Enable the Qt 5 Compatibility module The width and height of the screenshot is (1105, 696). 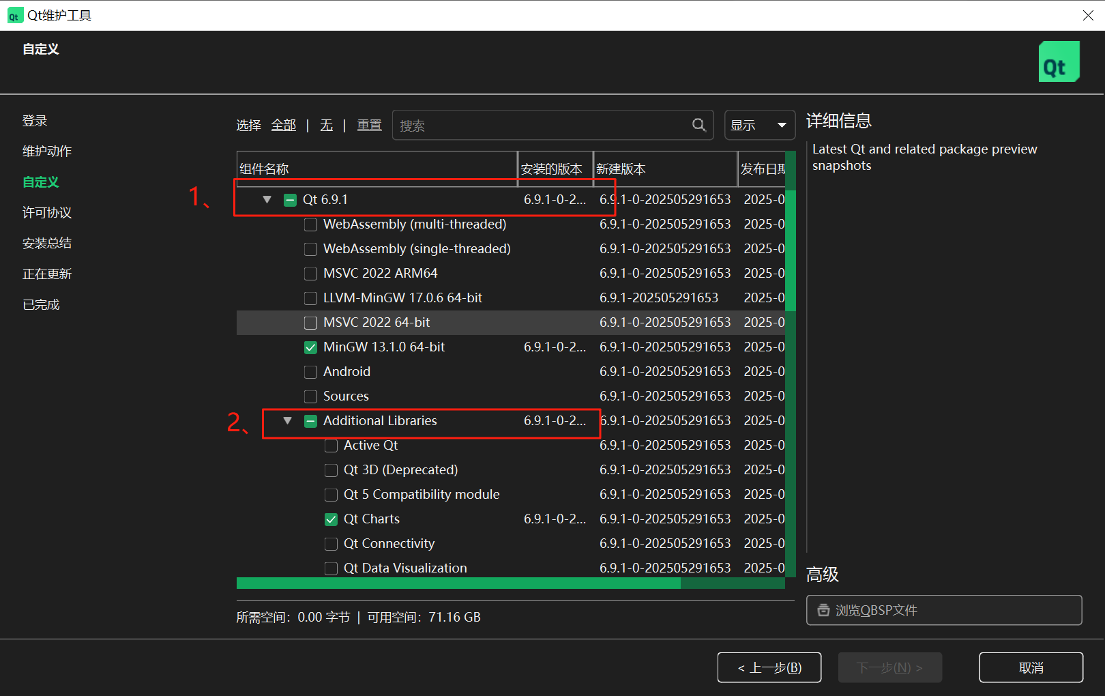click(x=331, y=494)
